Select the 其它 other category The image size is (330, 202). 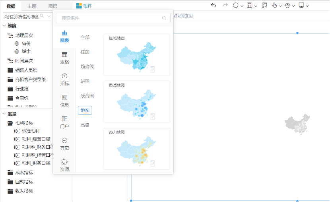(65, 144)
